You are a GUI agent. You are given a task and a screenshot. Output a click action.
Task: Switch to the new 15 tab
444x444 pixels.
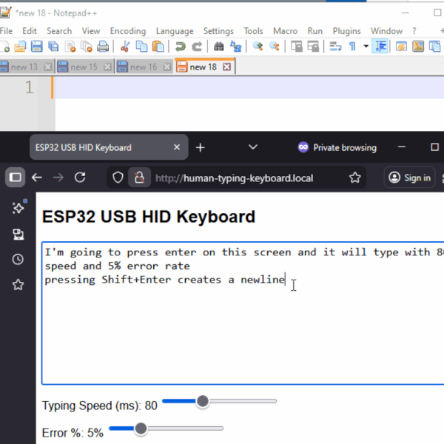pyautogui.click(x=83, y=67)
